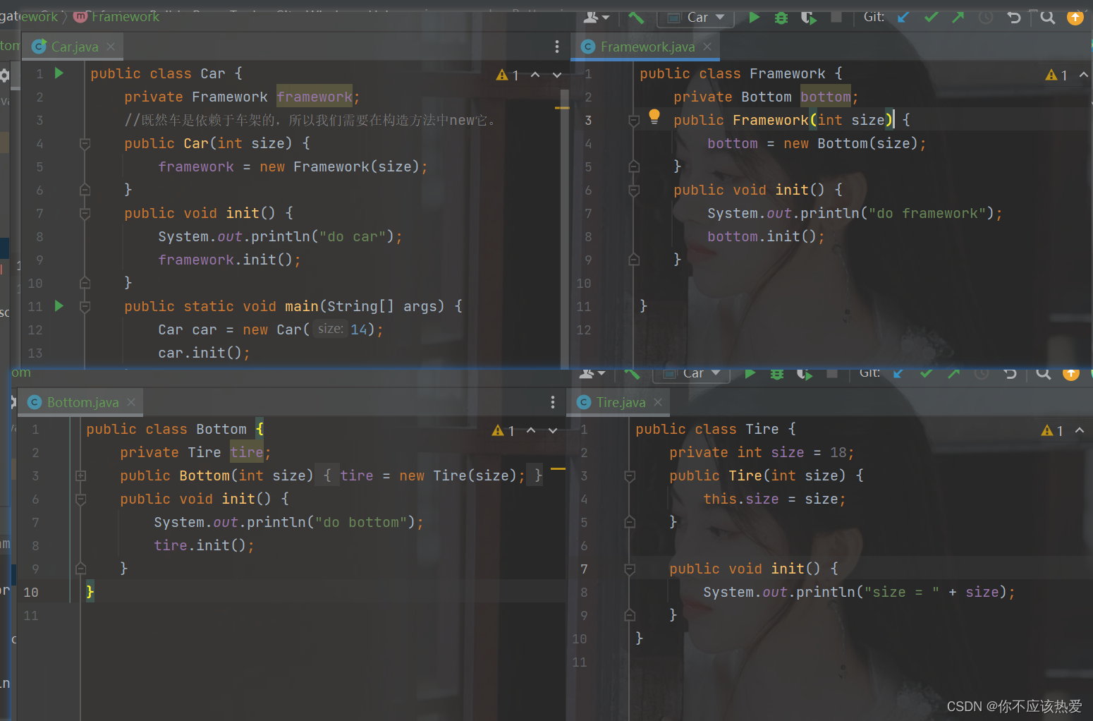Go to next highlighted error in Car.java
1093x721 pixels.
[557, 75]
